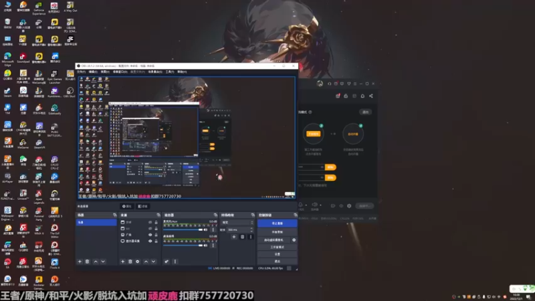Image resolution: width=535 pixels, height=301 pixels.
Task: Remove transition with trash icon
Action: point(242,237)
